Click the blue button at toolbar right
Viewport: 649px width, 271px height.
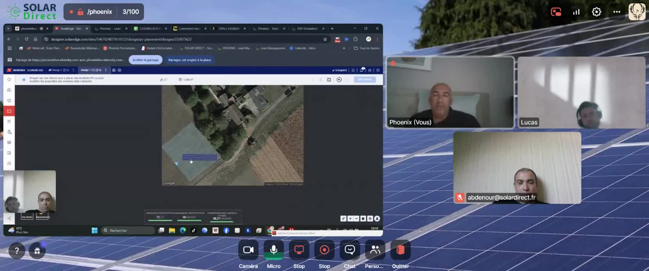coord(365,79)
